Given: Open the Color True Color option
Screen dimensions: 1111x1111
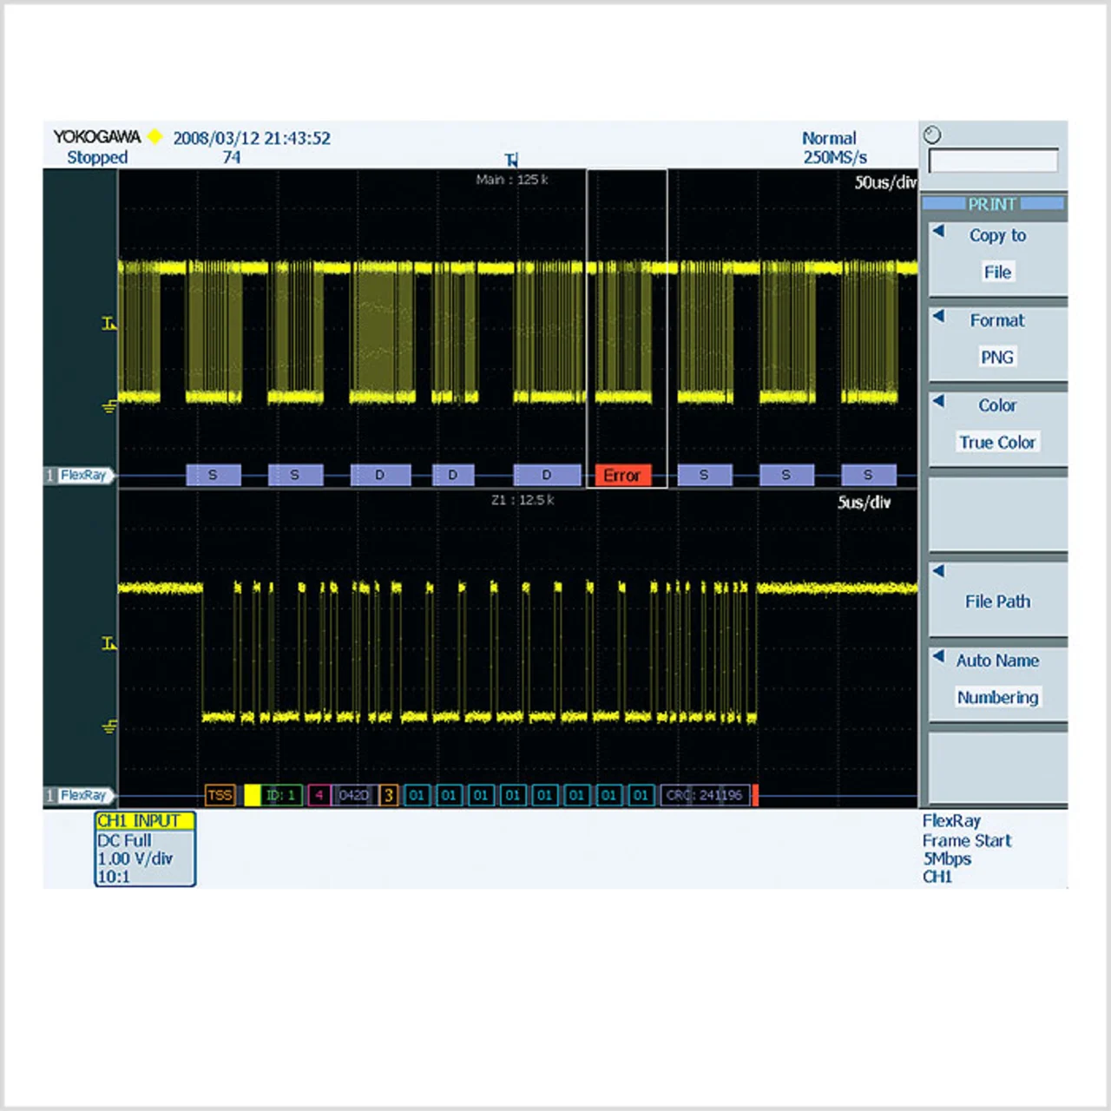Looking at the screenshot, I should click(x=997, y=424).
